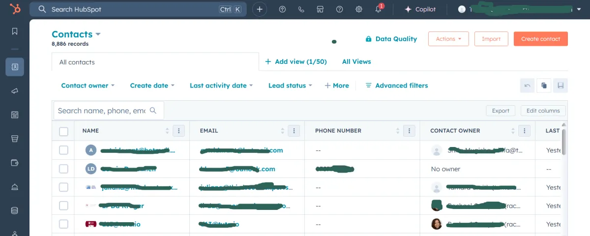Check the box in the third contact row
590x236 pixels.
click(63, 187)
